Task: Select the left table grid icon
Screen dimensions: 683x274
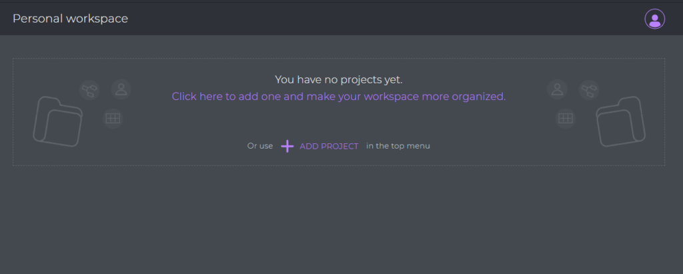Action: (x=113, y=119)
